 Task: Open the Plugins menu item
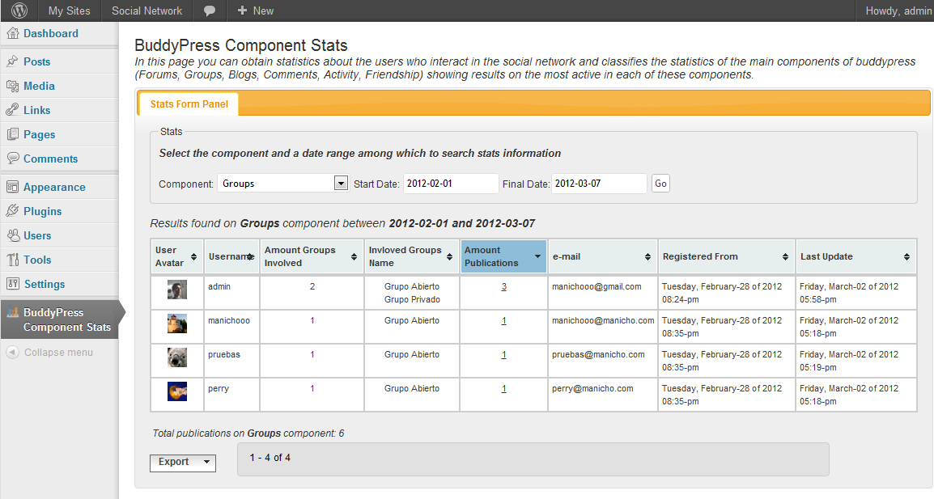point(42,211)
